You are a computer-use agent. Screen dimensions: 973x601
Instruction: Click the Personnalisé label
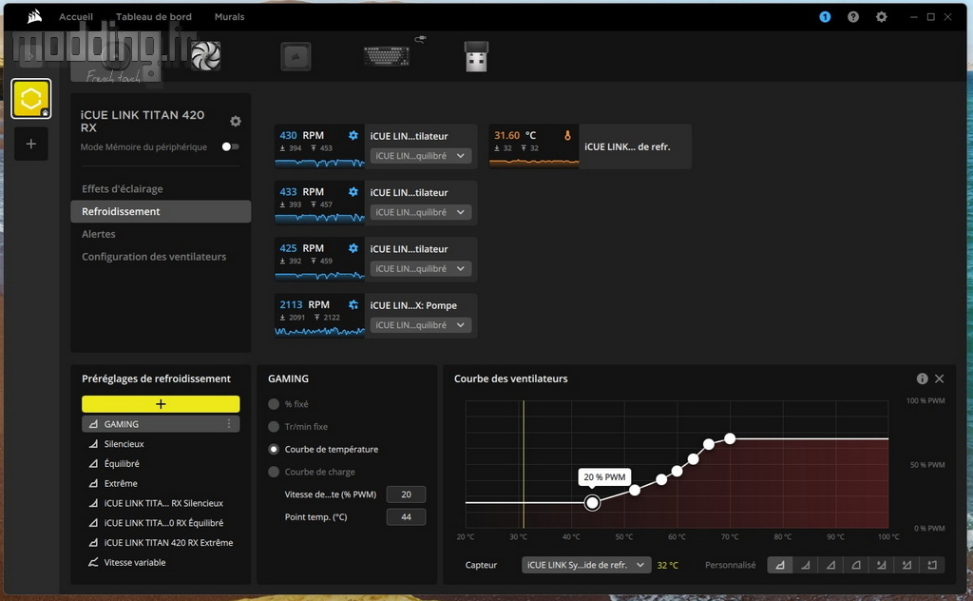coord(731,565)
